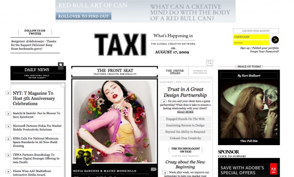Click the designtaxi tweet text
This screenshot has height=177, width=294.
(x=34, y=45)
